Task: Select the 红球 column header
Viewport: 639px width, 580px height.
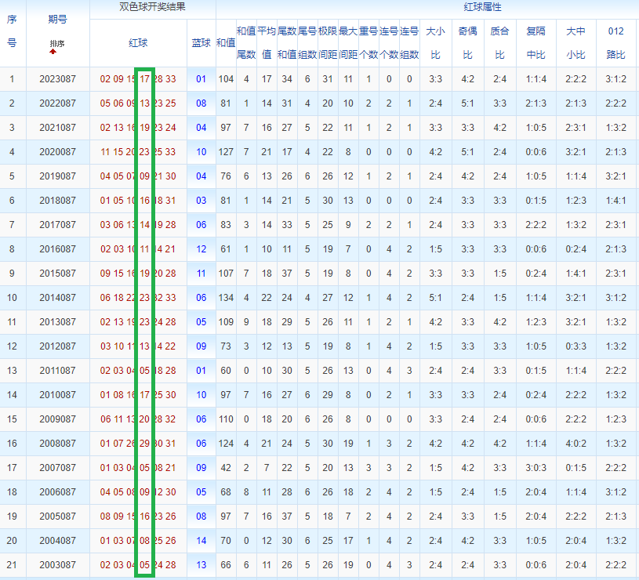Action: tap(138, 43)
